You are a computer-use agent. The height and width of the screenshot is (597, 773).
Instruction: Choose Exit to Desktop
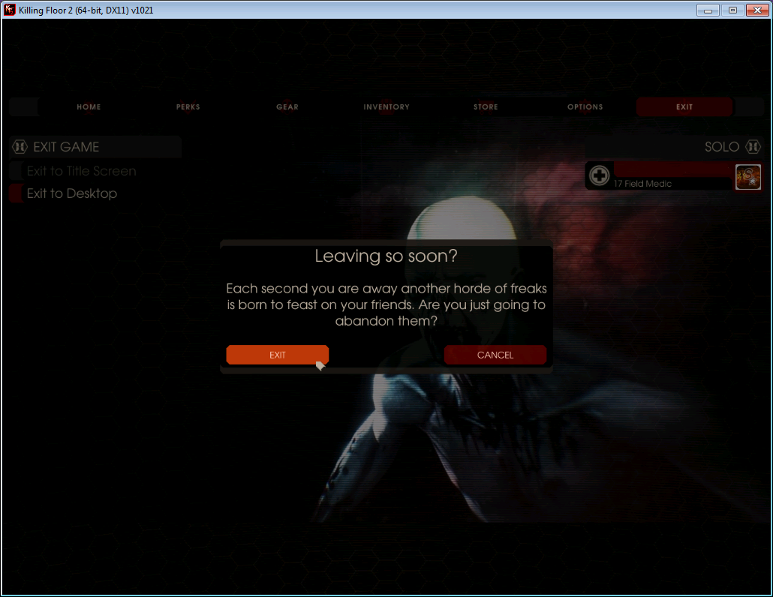pyautogui.click(x=72, y=193)
